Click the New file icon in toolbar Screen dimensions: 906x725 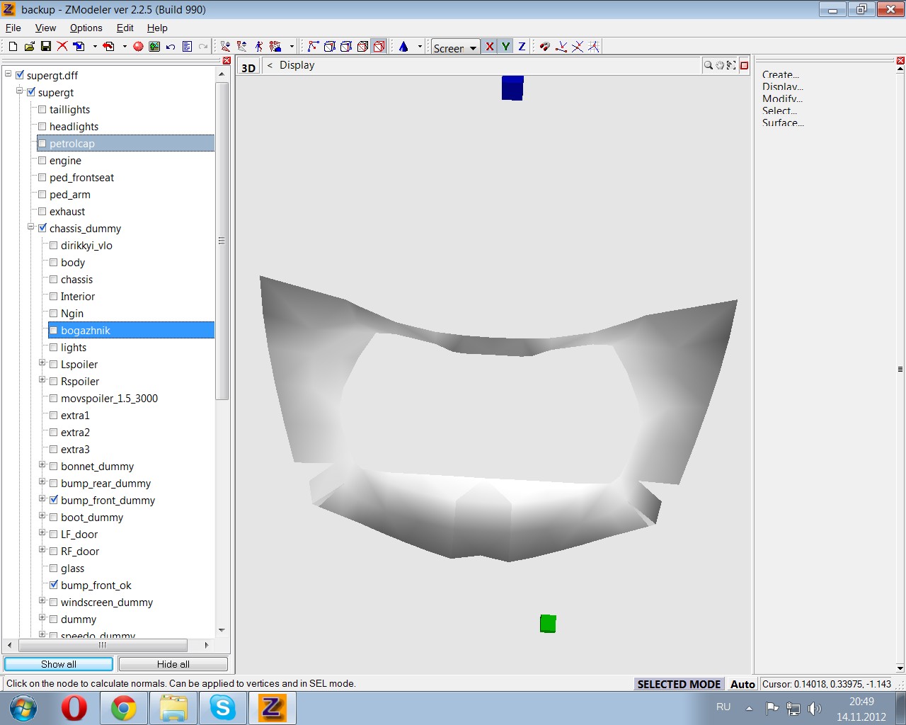coord(13,47)
